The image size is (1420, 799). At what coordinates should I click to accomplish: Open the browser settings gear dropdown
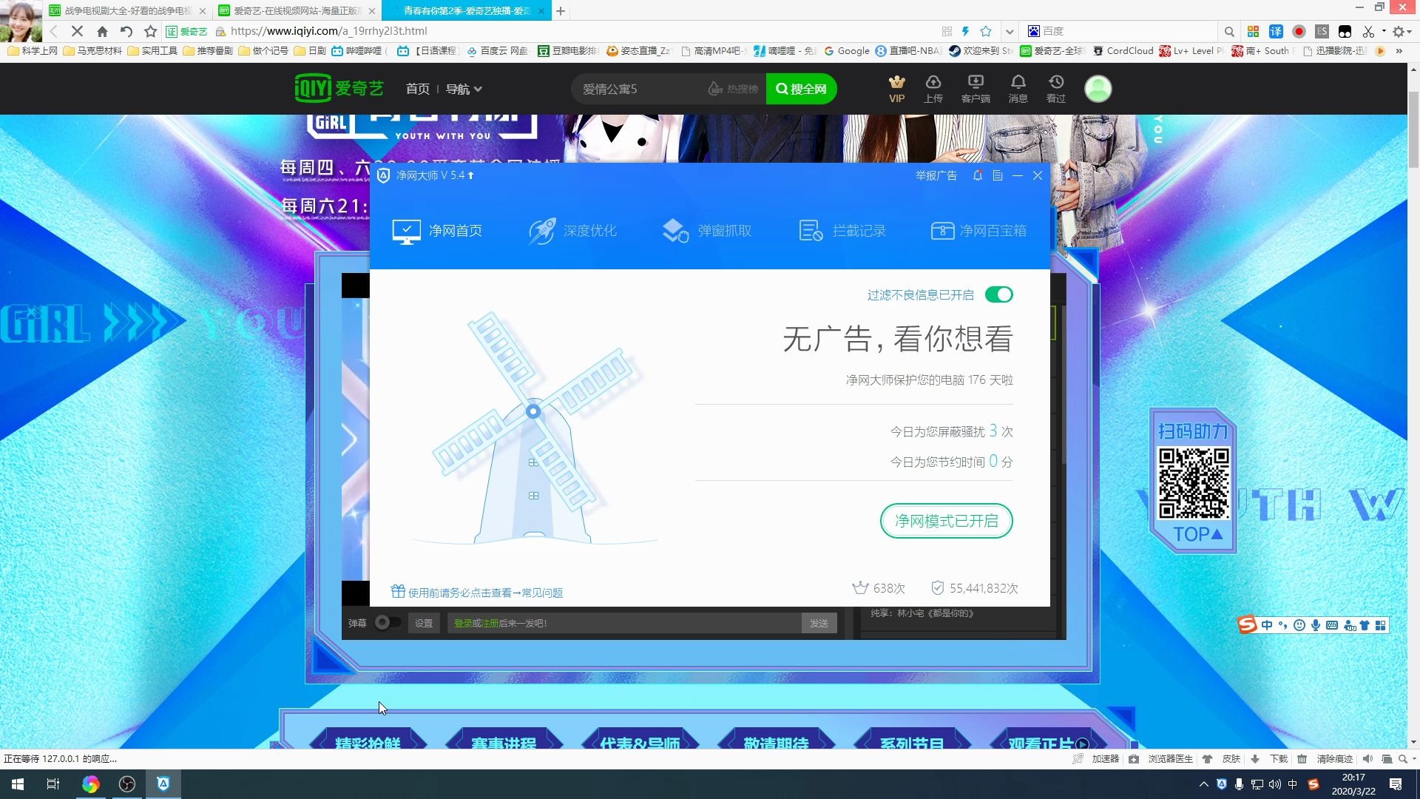1402,31
